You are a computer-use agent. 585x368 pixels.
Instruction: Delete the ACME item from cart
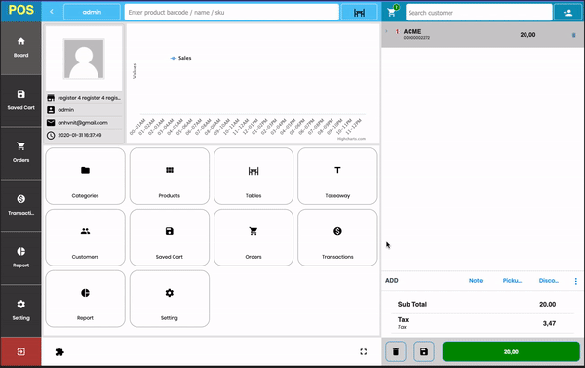(574, 35)
